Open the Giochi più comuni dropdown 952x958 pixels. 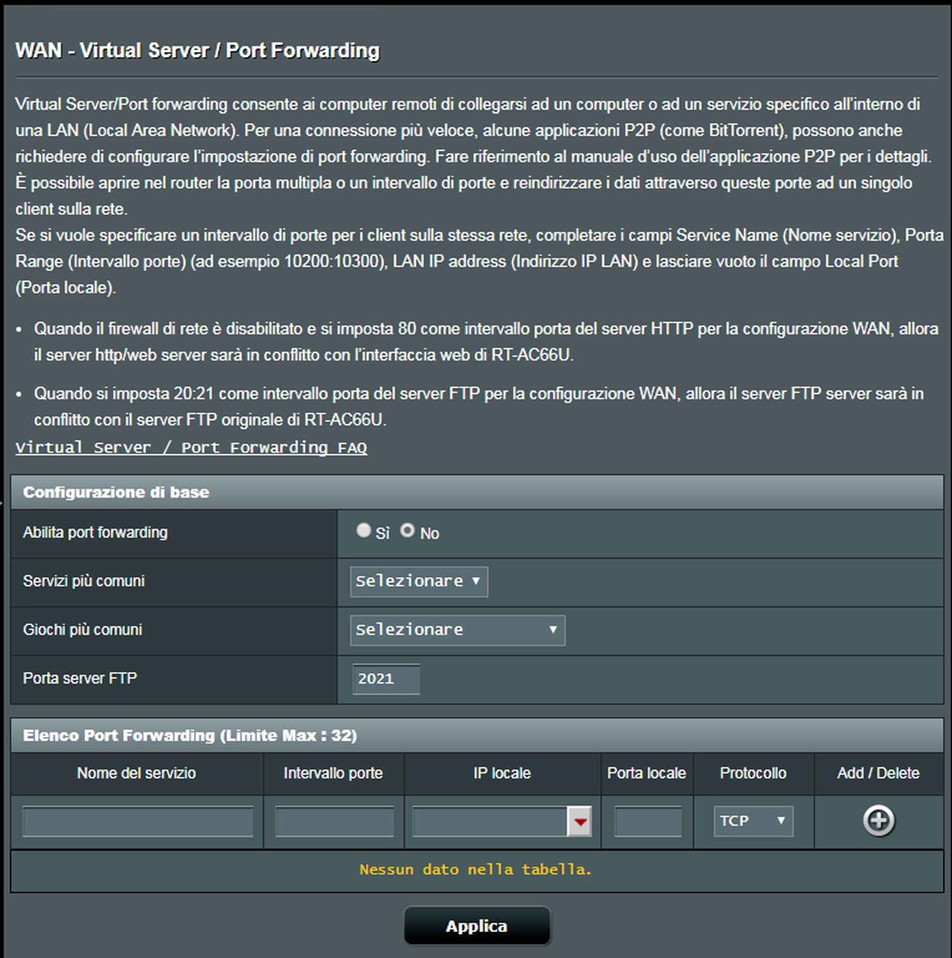457,630
